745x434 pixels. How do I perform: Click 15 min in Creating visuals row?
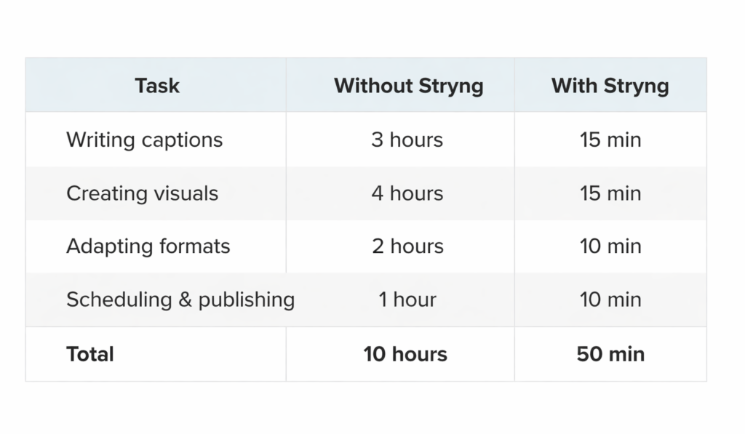[x=610, y=193]
